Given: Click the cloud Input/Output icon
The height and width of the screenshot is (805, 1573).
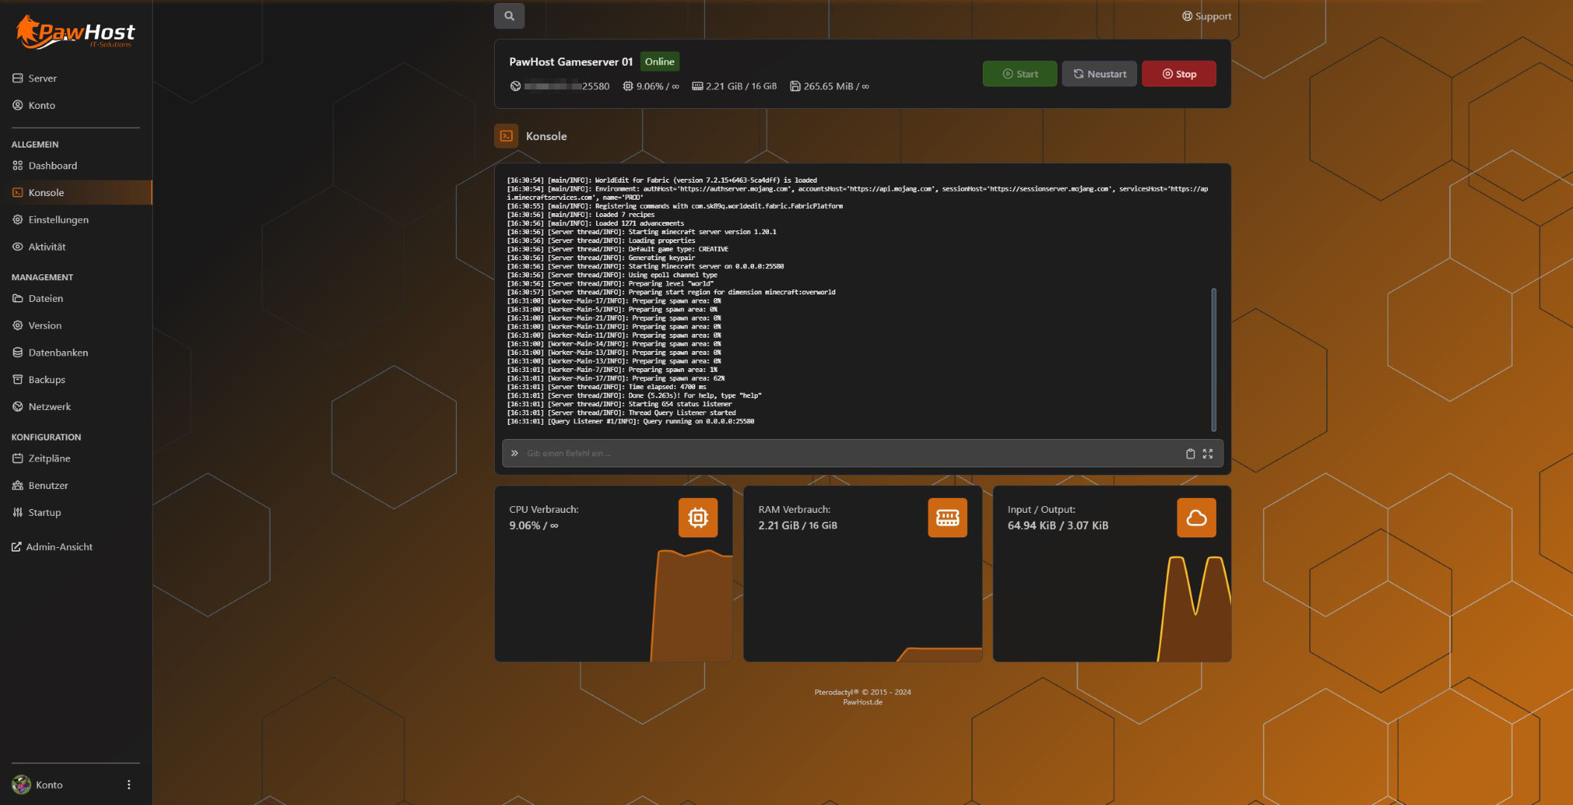Looking at the screenshot, I should point(1196,517).
